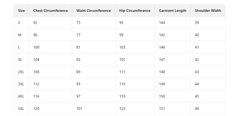Select the XL size row label

click(x=20, y=60)
